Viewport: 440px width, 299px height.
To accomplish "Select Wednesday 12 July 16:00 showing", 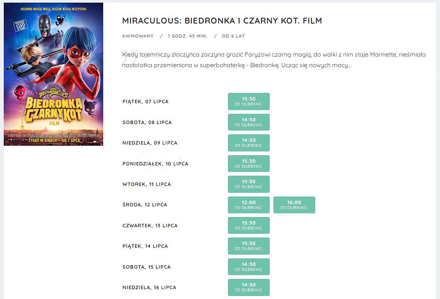I will [294, 205].
